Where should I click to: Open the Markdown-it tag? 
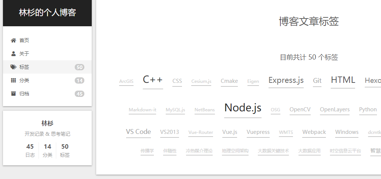coord(142,110)
